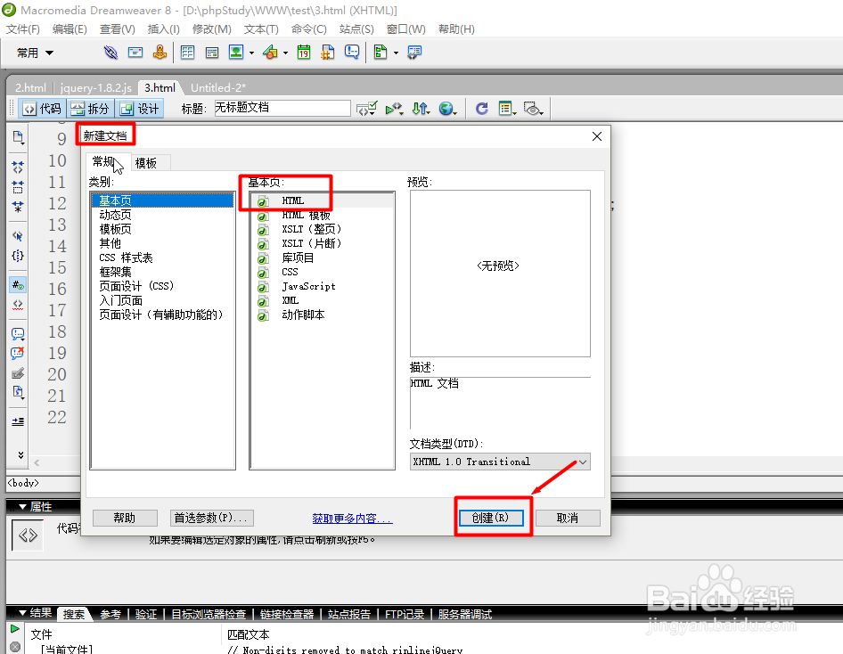
Task: Select HTML template in basic page list
Action: 306,216
